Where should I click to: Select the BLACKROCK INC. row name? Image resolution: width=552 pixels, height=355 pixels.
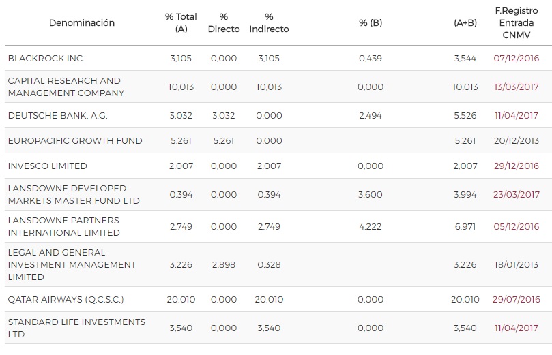coord(46,59)
